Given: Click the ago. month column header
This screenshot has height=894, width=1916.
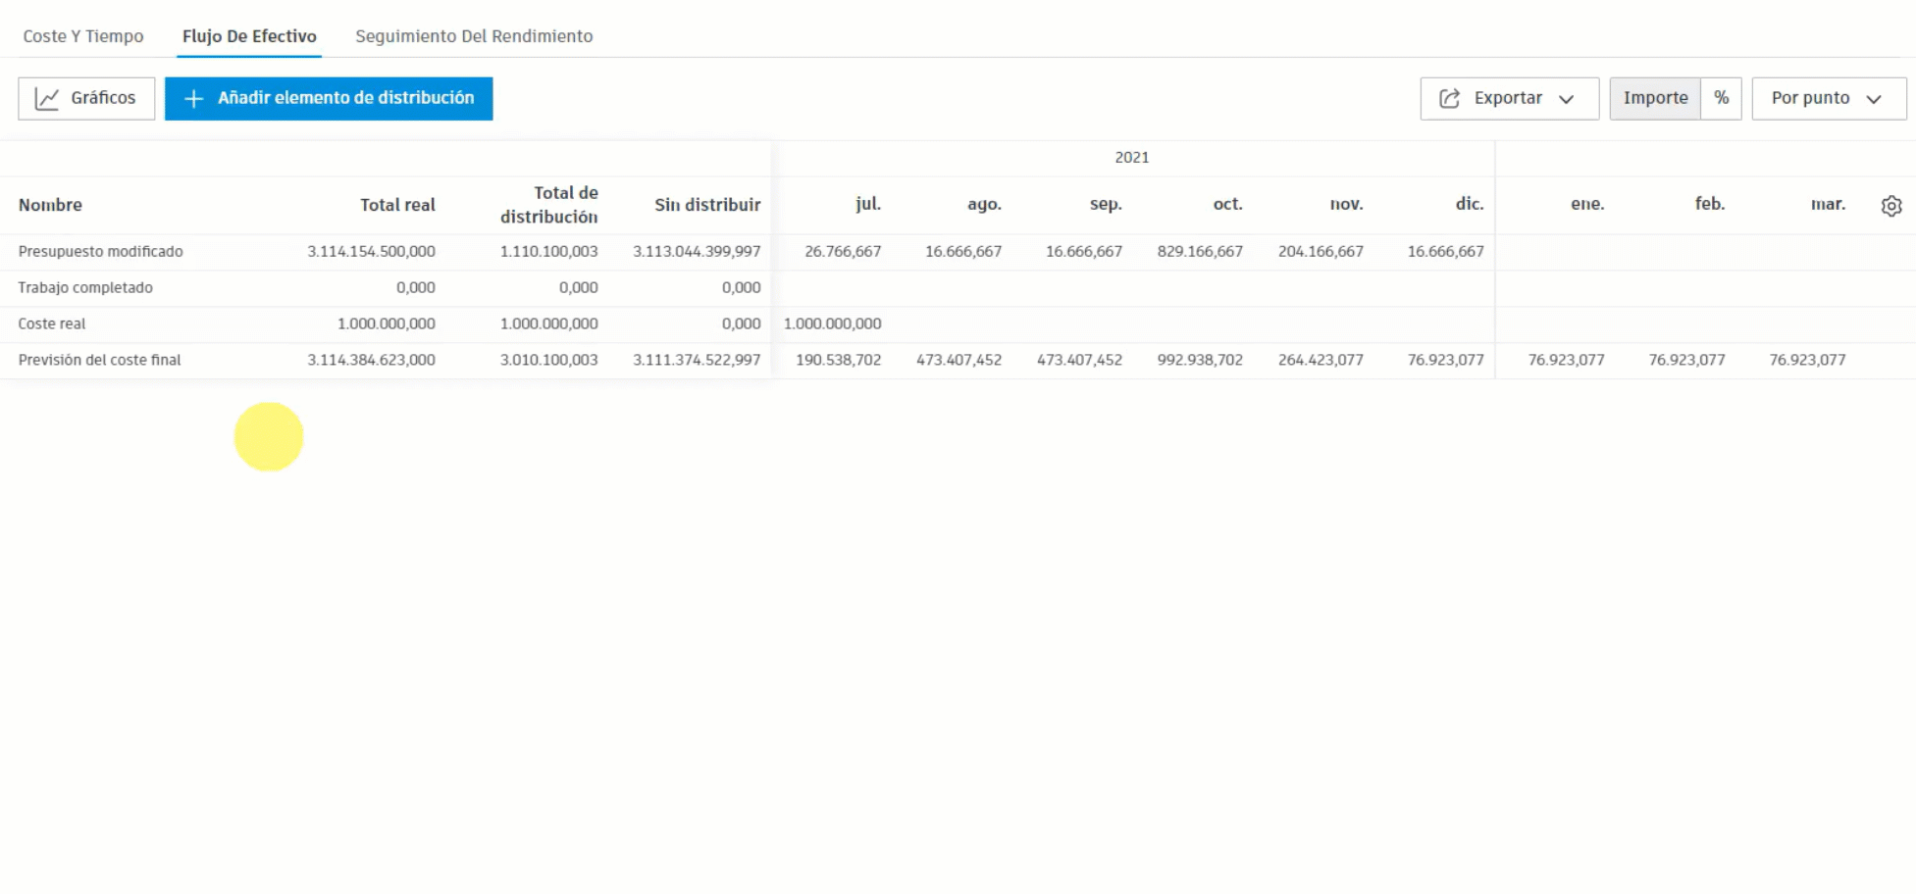Looking at the screenshot, I should pos(984,204).
